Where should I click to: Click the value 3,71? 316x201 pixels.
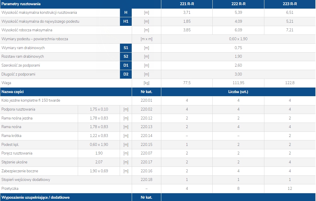187,13
